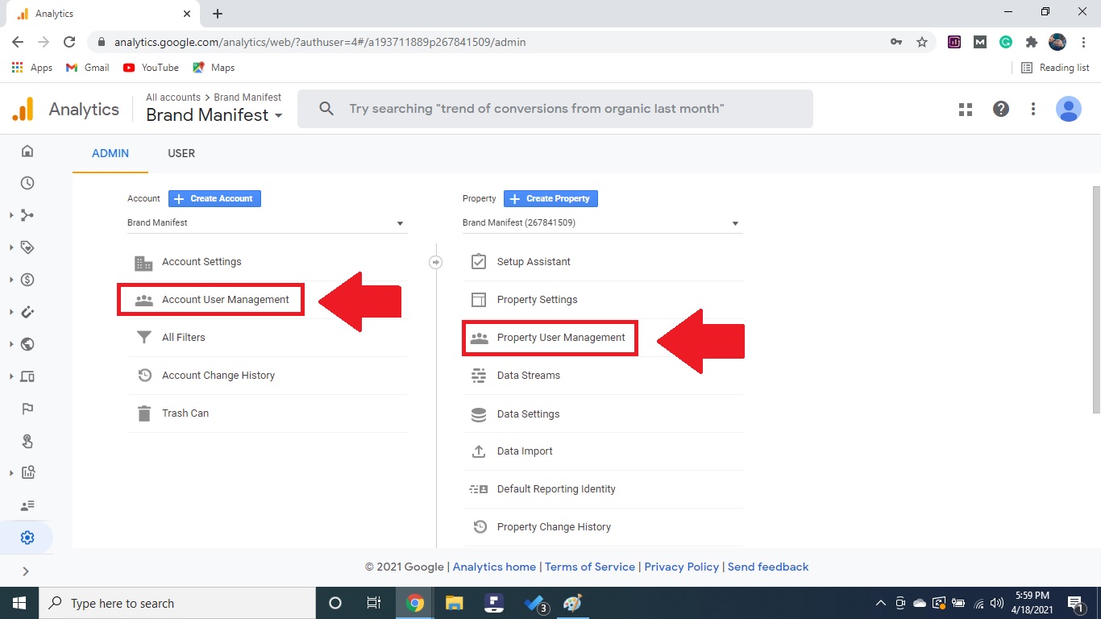The height and width of the screenshot is (619, 1101).
Task: Open the flag Events icon in sidebar
Action: click(27, 409)
